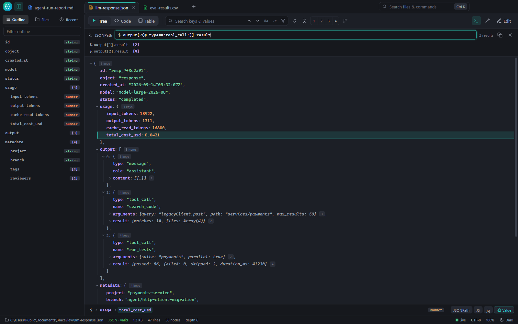
Task: Expand search_code result node
Action: point(110,221)
